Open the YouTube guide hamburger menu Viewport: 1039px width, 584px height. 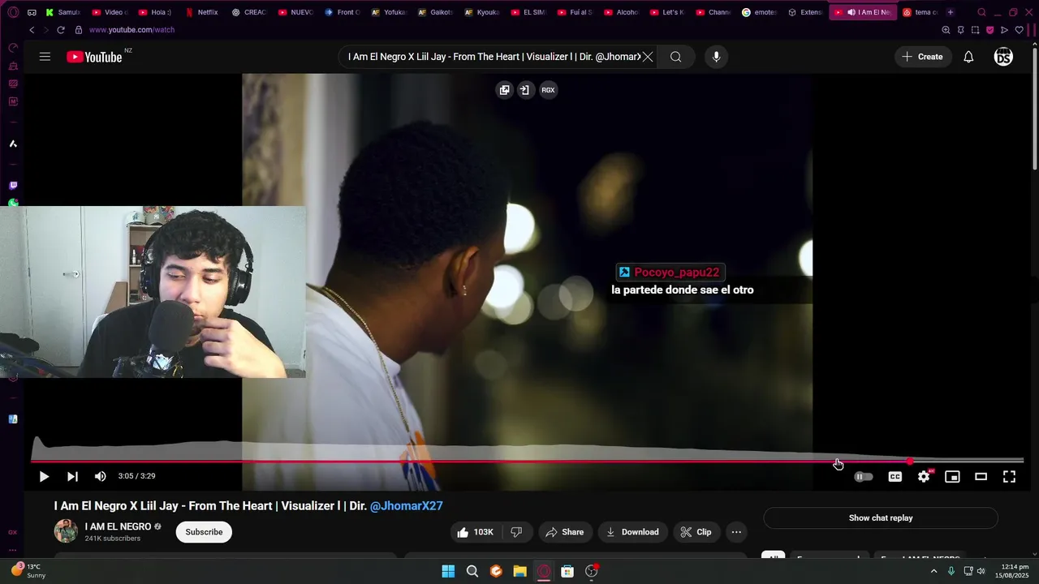[45, 57]
